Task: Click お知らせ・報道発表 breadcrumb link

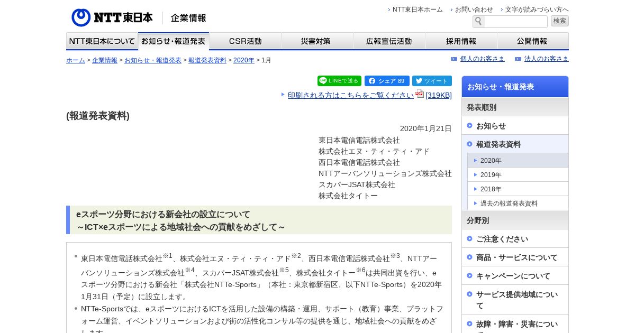Action: pyautogui.click(x=153, y=60)
